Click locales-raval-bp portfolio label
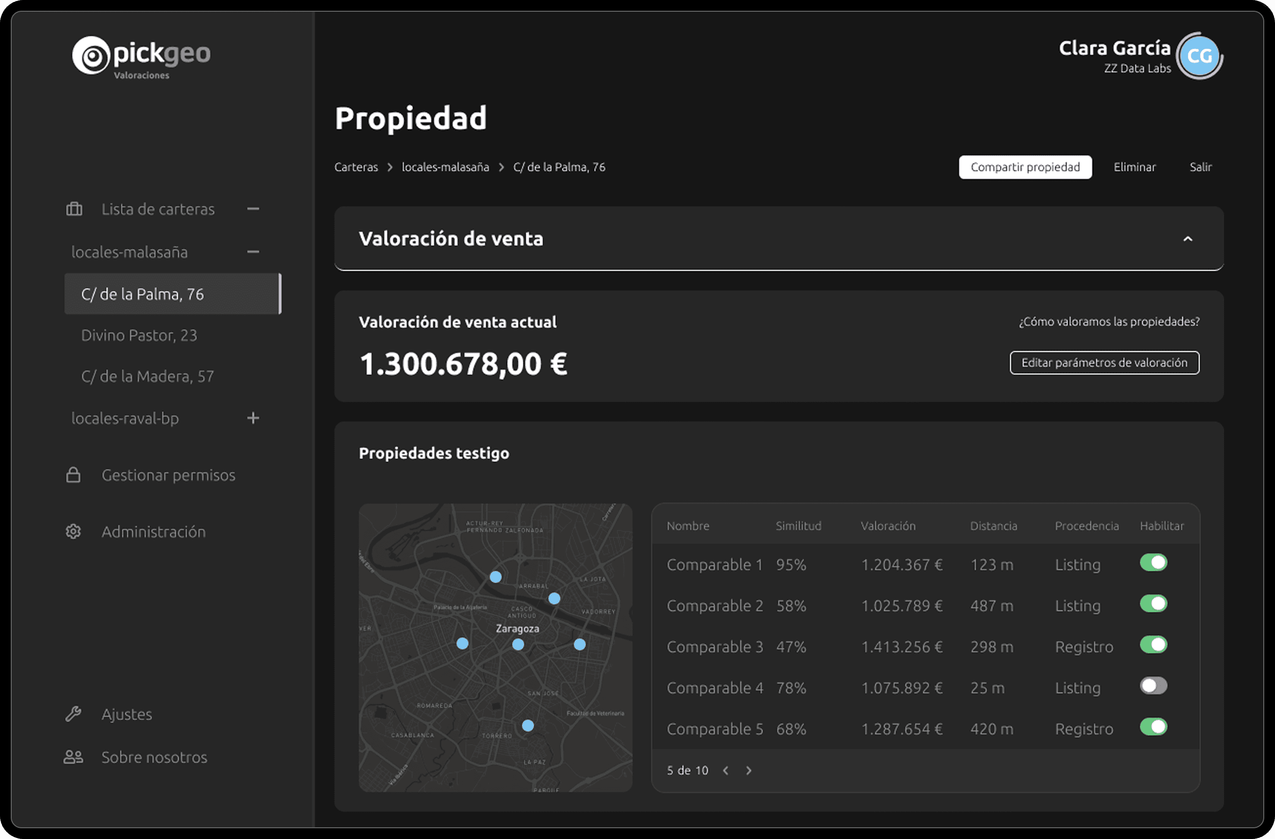The width and height of the screenshot is (1275, 839). [125, 419]
